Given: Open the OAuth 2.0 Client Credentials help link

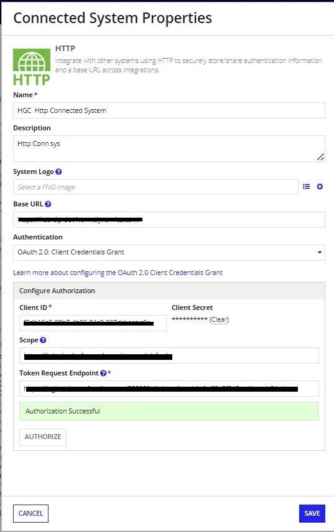Looking at the screenshot, I should 118,273.
